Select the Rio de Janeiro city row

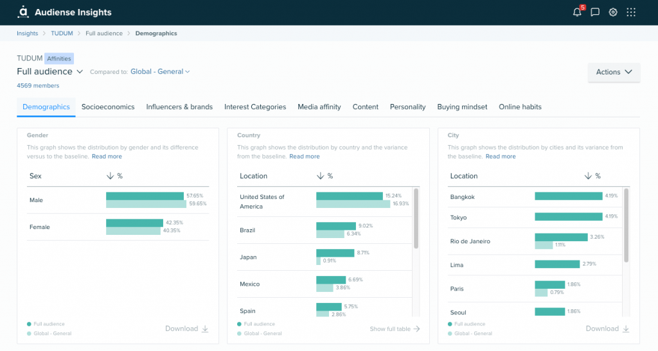coord(535,241)
